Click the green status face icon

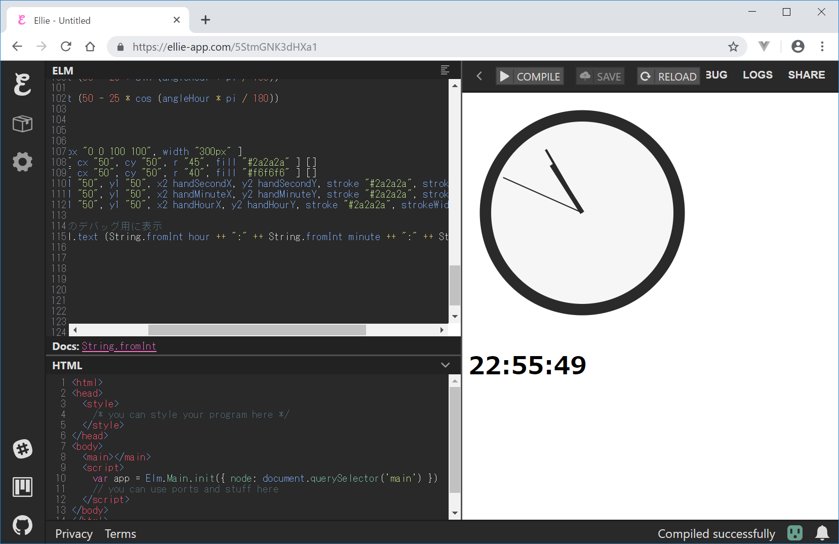coord(795,533)
